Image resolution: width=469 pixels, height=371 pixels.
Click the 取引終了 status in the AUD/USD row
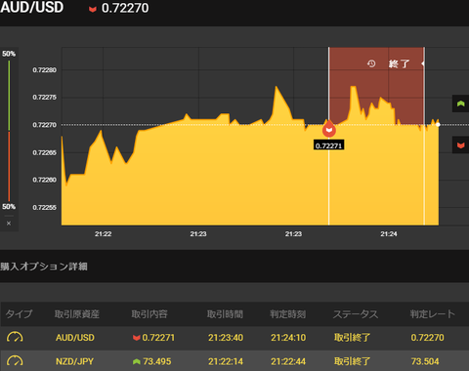click(352, 338)
